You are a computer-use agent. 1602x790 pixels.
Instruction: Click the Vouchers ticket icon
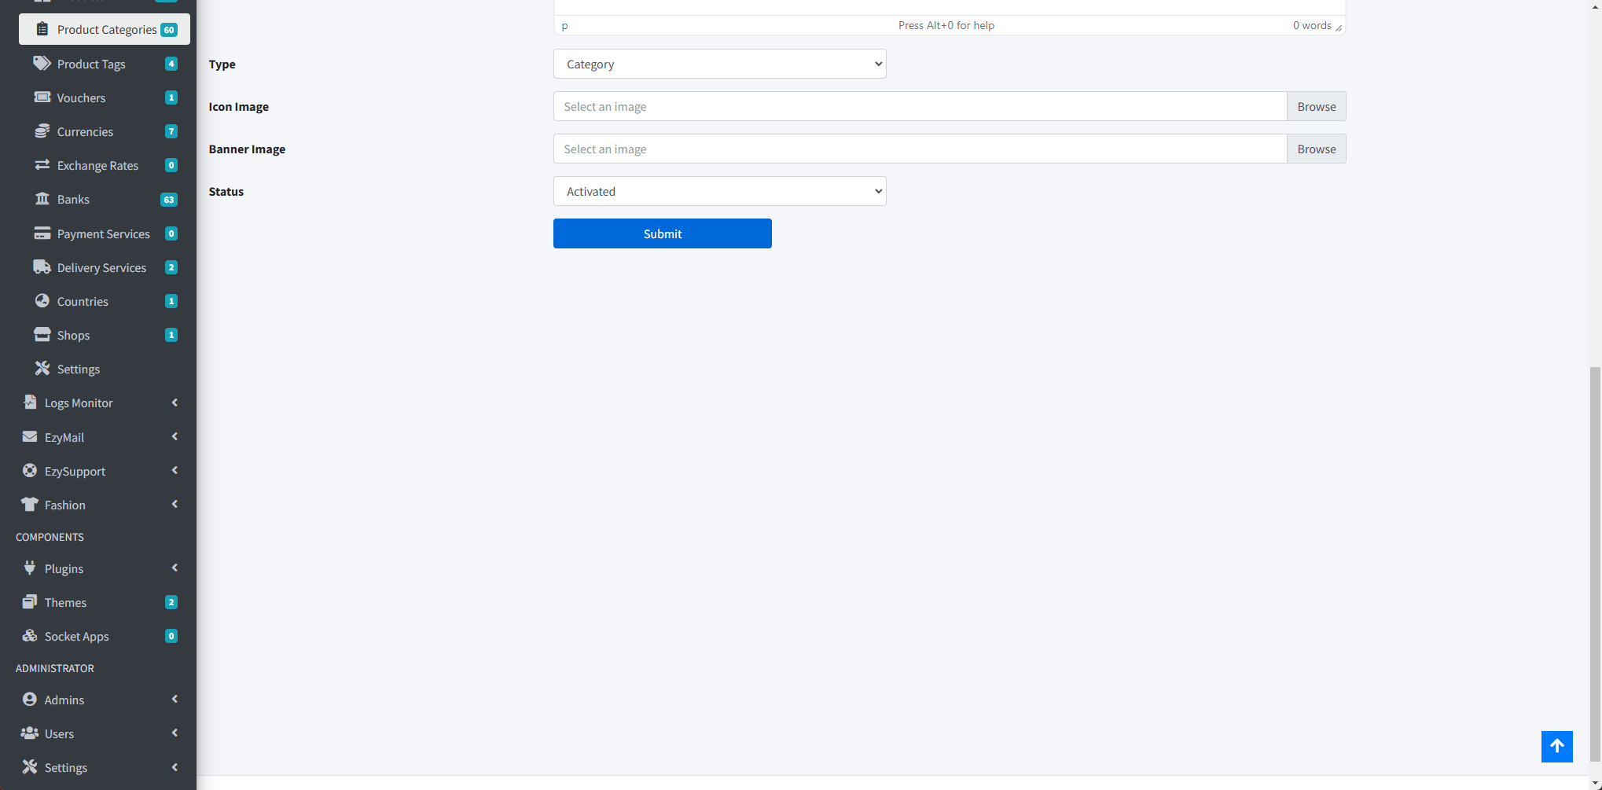[42, 97]
